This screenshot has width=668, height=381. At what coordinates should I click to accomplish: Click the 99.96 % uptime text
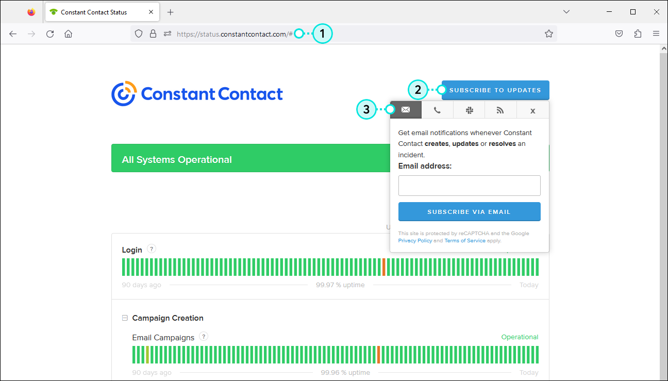(x=345, y=373)
